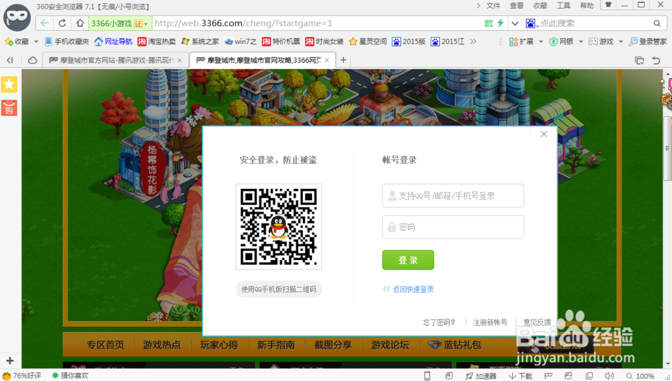This screenshot has width=672, height=381.
Task: Click the tab list windows icon
Action: tap(640, 60)
